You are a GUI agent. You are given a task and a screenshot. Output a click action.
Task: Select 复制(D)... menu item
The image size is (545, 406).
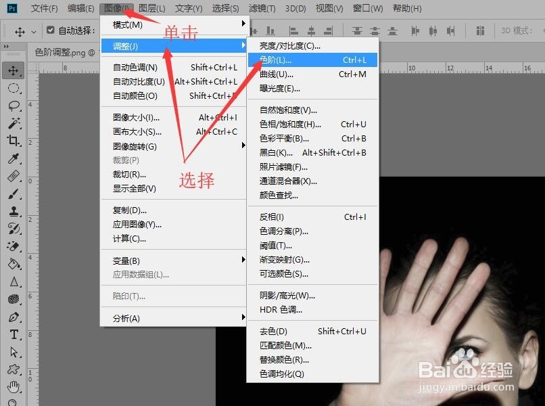(174, 210)
